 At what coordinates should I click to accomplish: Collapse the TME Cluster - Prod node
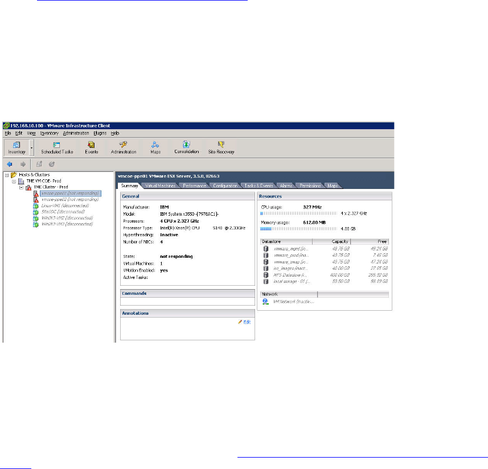point(21,187)
